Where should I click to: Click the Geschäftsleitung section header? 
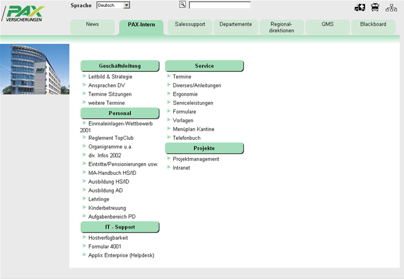(120, 66)
